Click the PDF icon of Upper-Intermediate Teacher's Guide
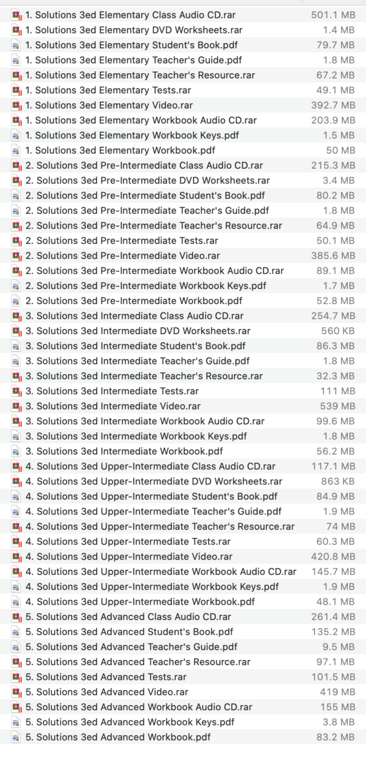 click(x=16, y=511)
